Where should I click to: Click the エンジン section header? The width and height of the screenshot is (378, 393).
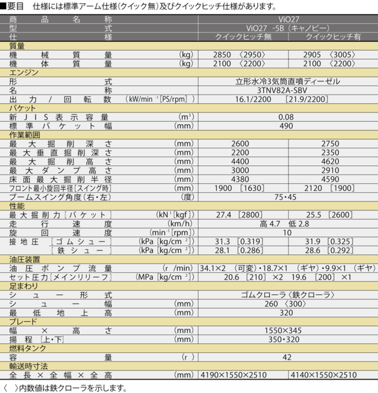point(24,73)
